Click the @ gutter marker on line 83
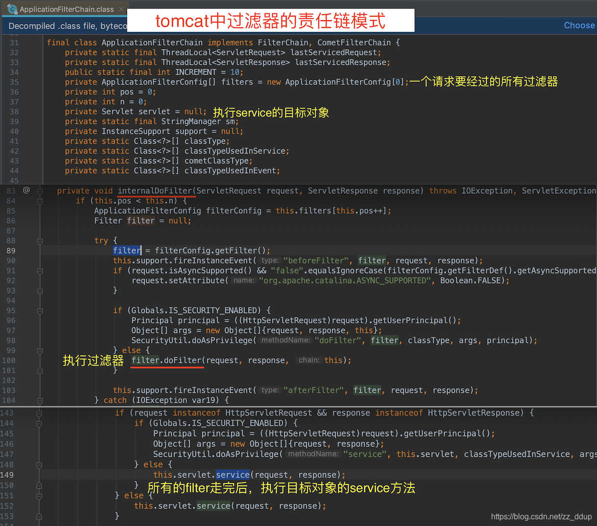597x526 pixels. (x=26, y=190)
